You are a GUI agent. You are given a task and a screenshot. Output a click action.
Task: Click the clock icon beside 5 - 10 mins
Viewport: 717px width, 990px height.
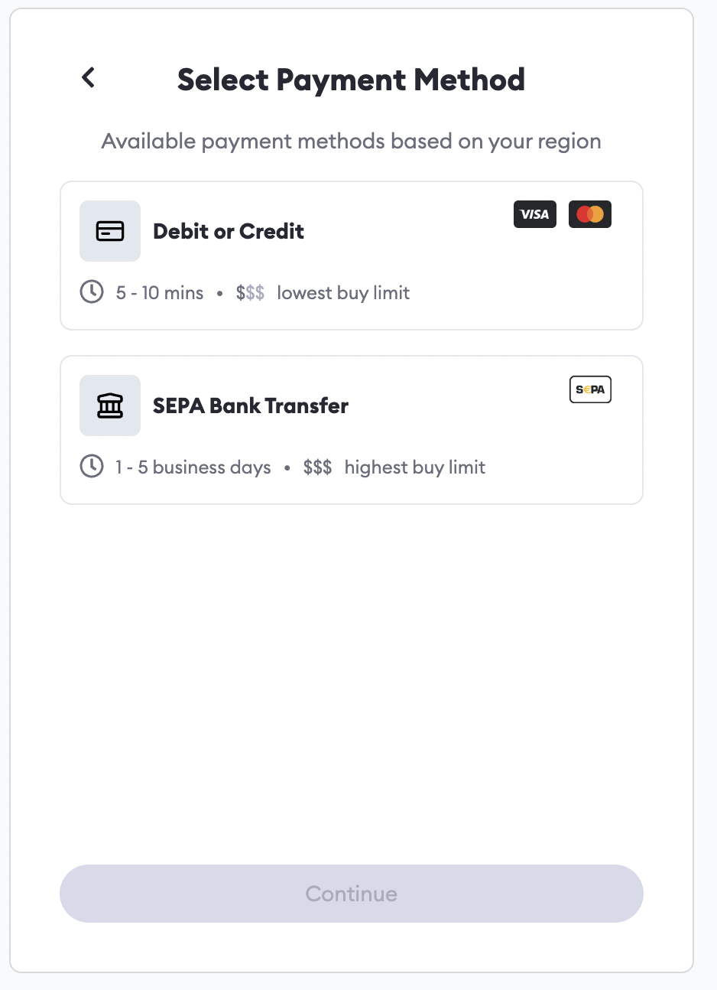pos(92,291)
